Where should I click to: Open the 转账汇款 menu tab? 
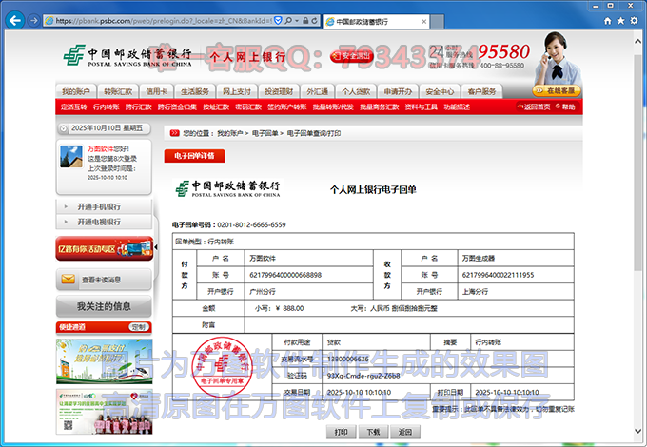coord(118,92)
